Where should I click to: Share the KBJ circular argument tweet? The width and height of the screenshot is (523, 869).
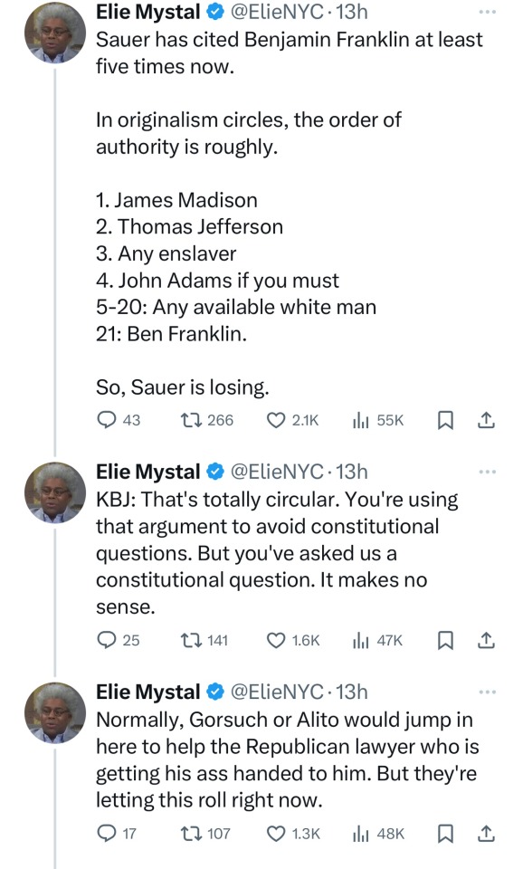486,640
